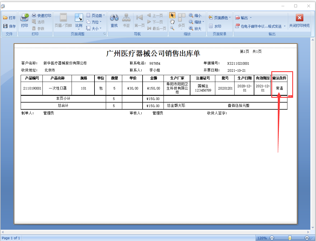The width and height of the screenshot is (316, 241).
Task: Click the Open (打开) file icon
Action: 5,18
